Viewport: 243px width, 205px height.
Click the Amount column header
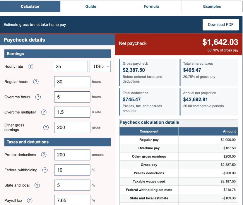click(208, 131)
